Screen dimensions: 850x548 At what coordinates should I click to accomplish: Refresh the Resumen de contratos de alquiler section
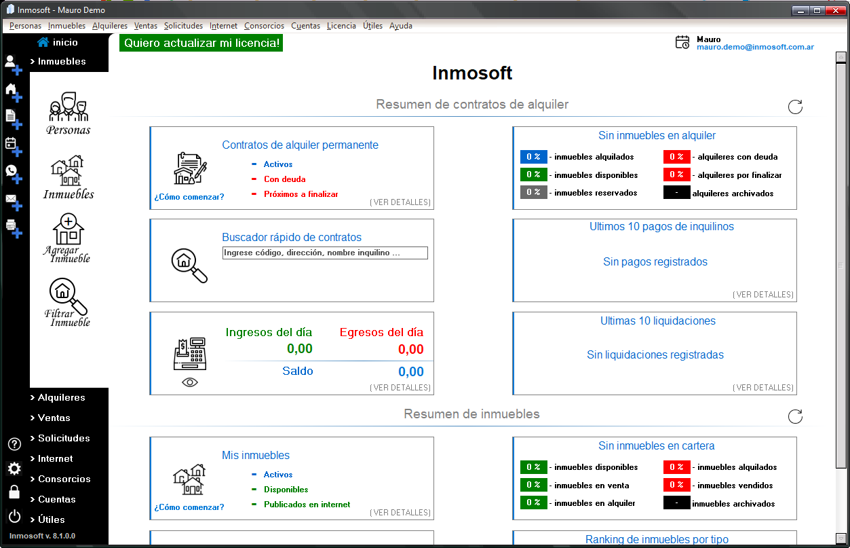click(795, 107)
